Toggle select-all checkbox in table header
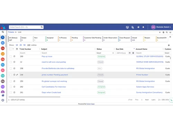The height and width of the screenshot is (129, 173). click(10, 49)
